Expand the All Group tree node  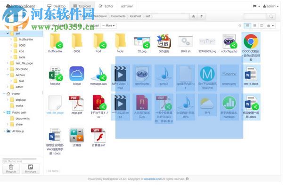(x=4, y=131)
